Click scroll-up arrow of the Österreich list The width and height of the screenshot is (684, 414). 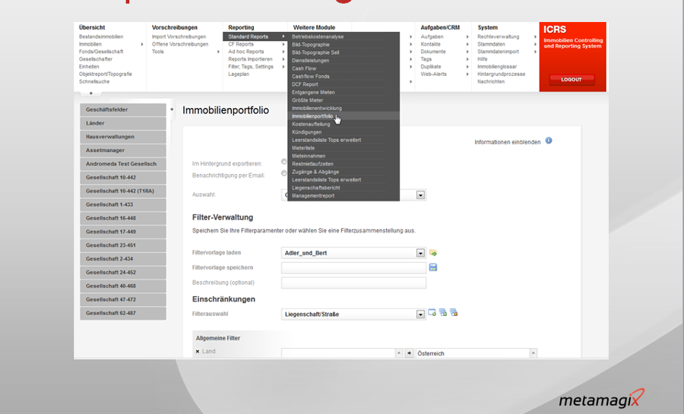(x=533, y=353)
